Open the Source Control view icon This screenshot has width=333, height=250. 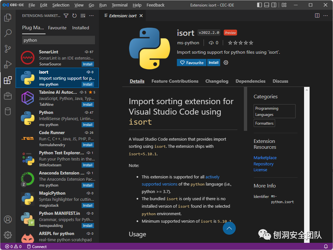click(8, 49)
